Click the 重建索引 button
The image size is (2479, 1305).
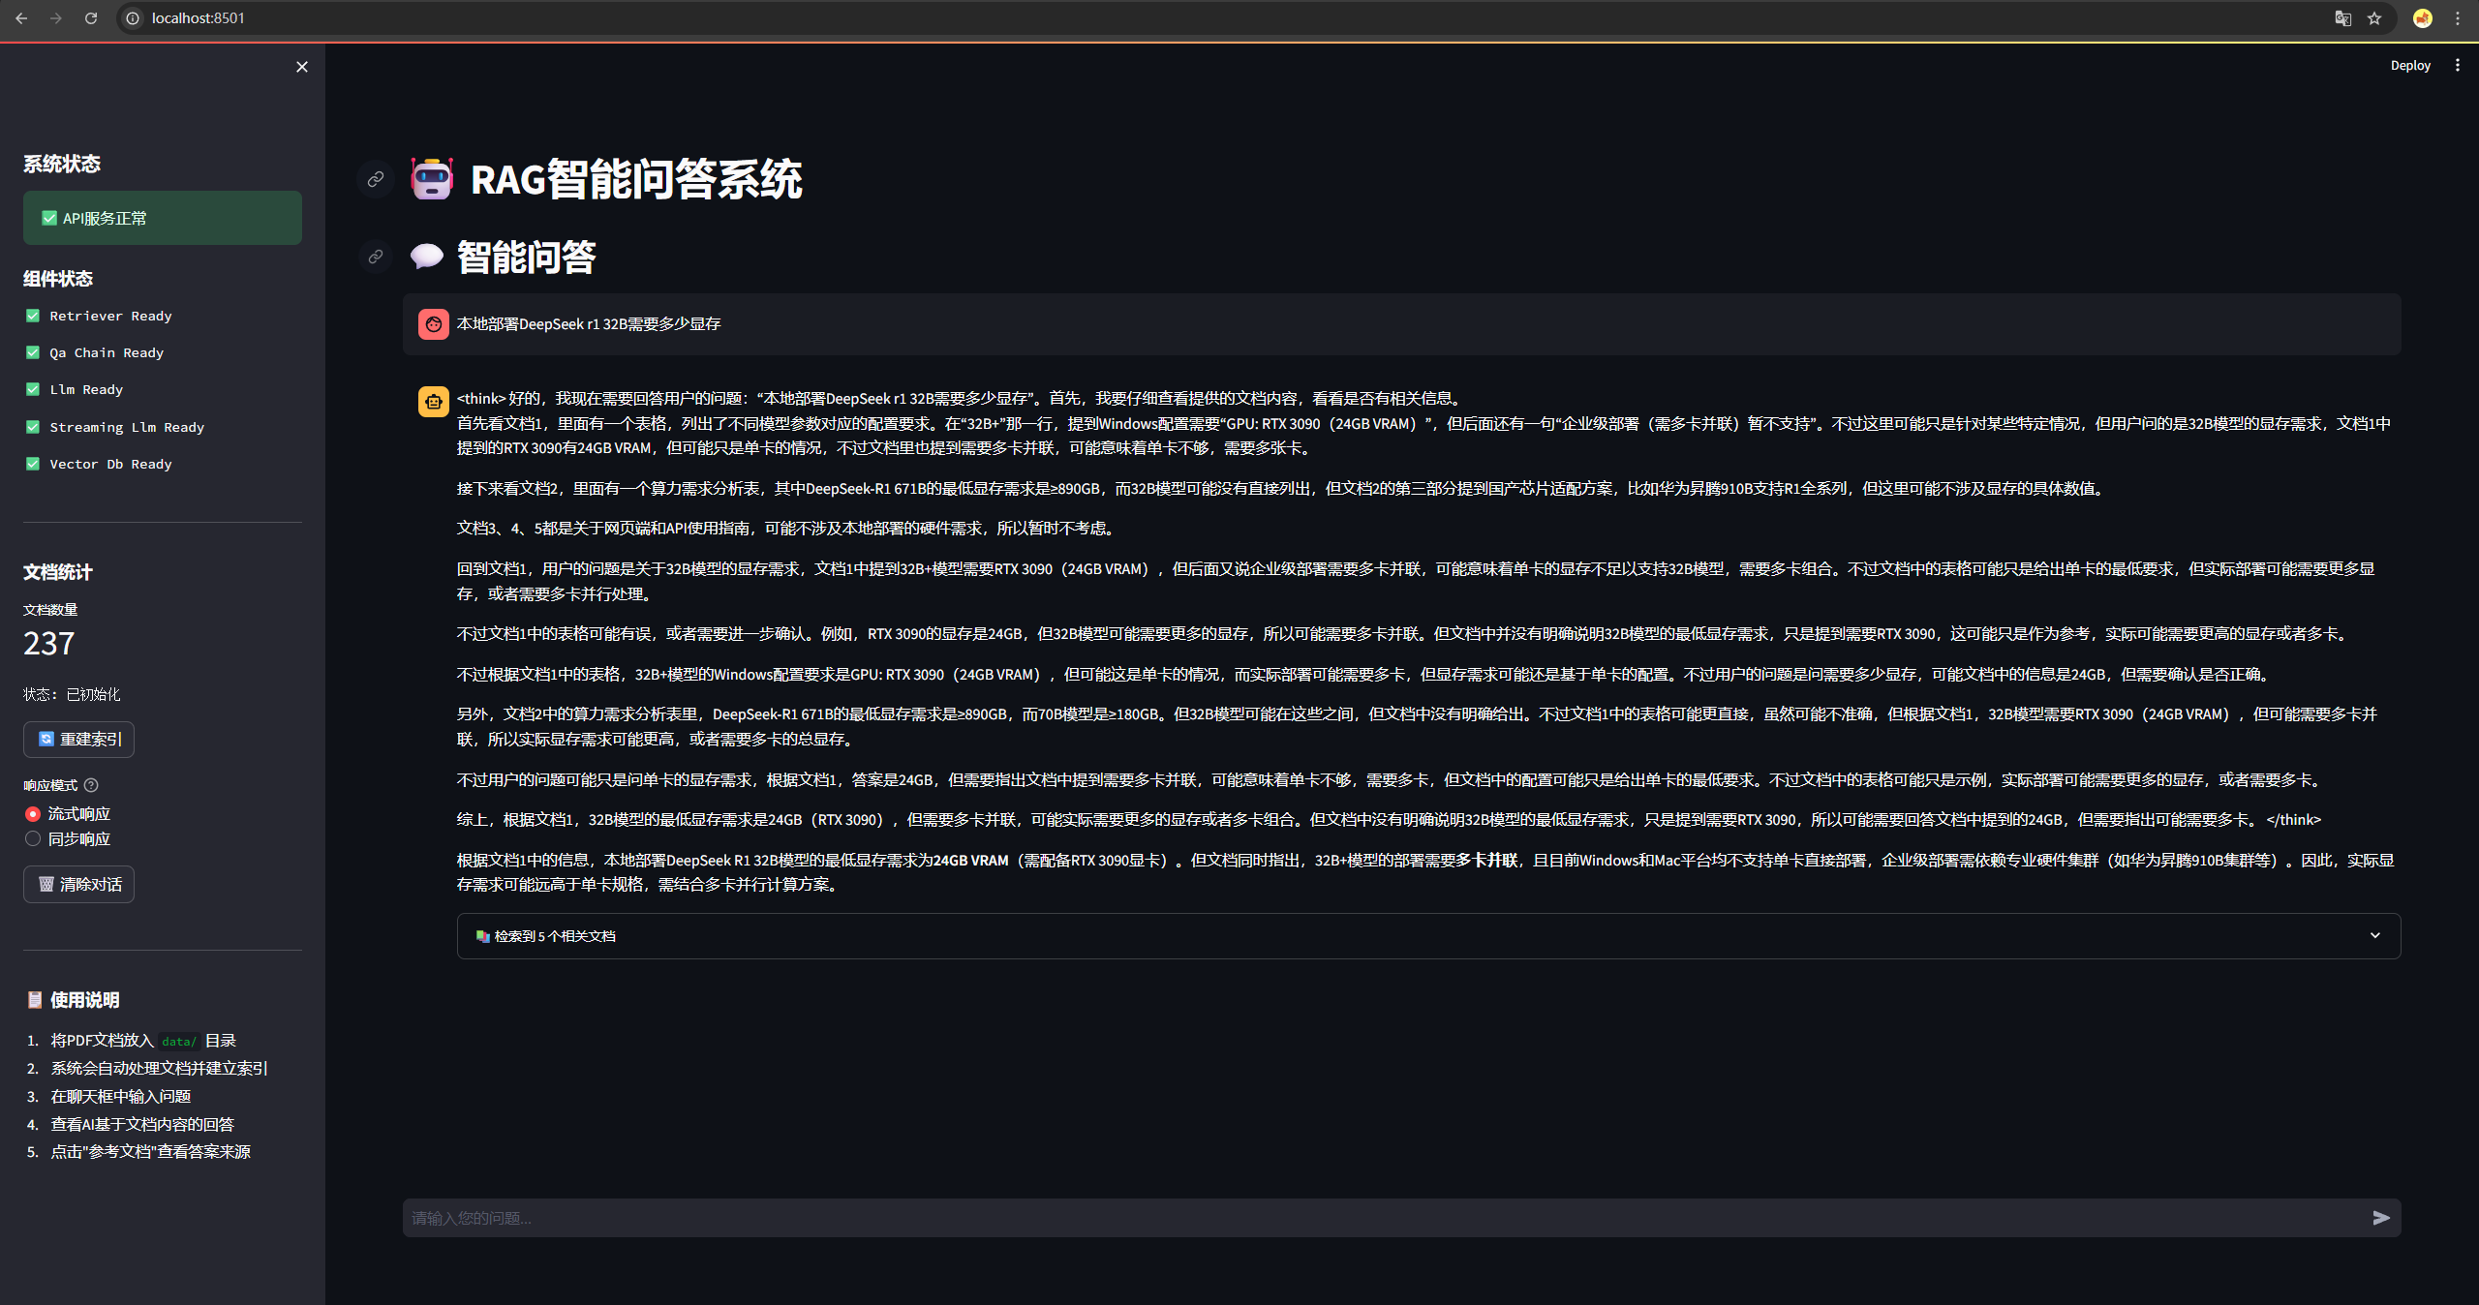[x=78, y=739]
